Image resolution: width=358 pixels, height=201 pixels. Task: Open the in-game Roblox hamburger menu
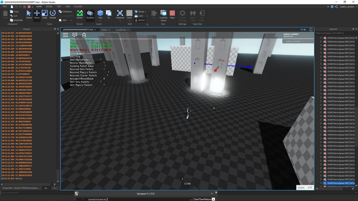pyautogui.click(x=65, y=35)
